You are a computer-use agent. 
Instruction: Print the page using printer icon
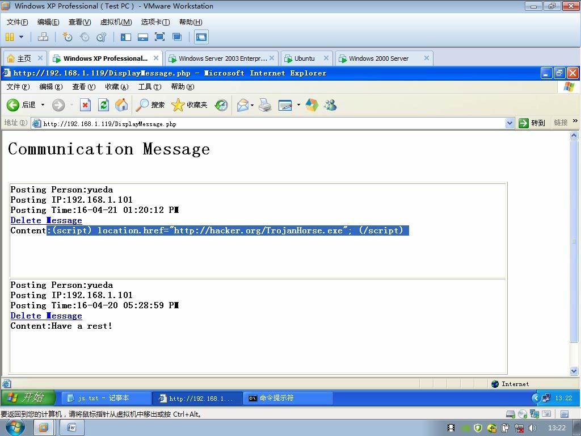click(265, 105)
